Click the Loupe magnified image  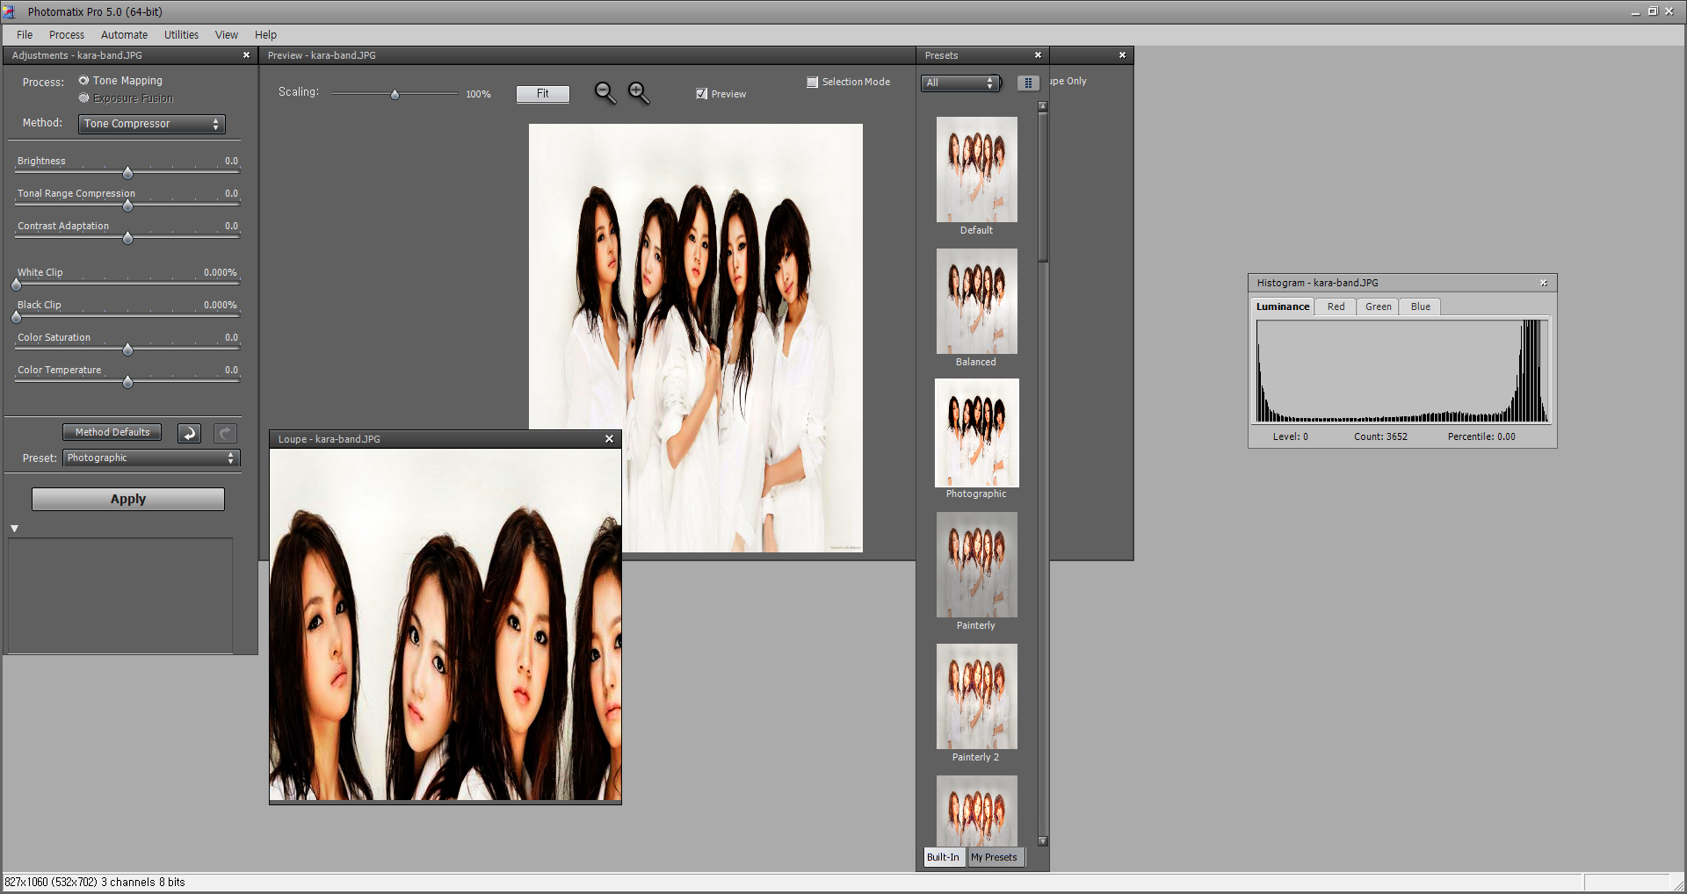(x=445, y=625)
